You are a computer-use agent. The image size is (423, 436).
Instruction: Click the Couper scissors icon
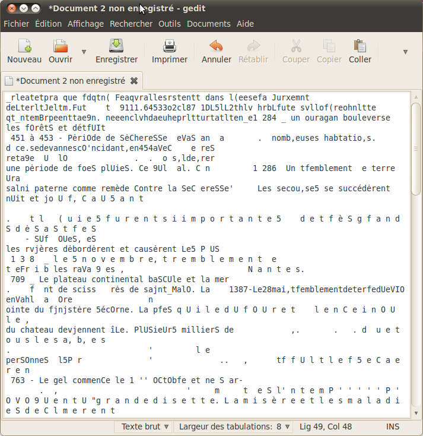(x=296, y=46)
